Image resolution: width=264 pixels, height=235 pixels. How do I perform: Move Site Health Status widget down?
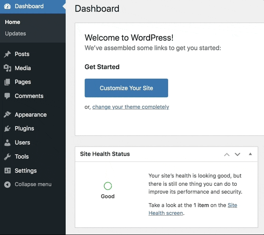pyautogui.click(x=238, y=154)
